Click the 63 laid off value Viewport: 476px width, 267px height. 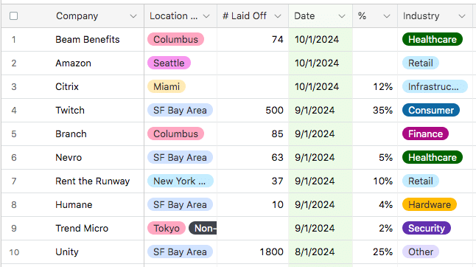tap(278, 158)
